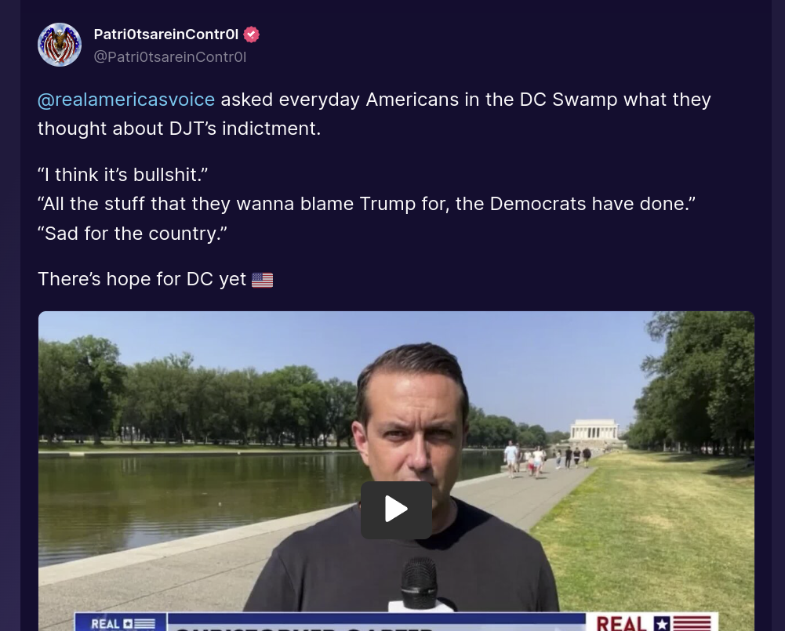Click the quote about blaming Trump
785x631 pixels.
[366, 204]
